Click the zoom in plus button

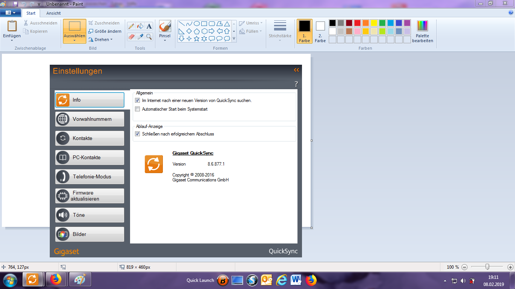[511, 267]
